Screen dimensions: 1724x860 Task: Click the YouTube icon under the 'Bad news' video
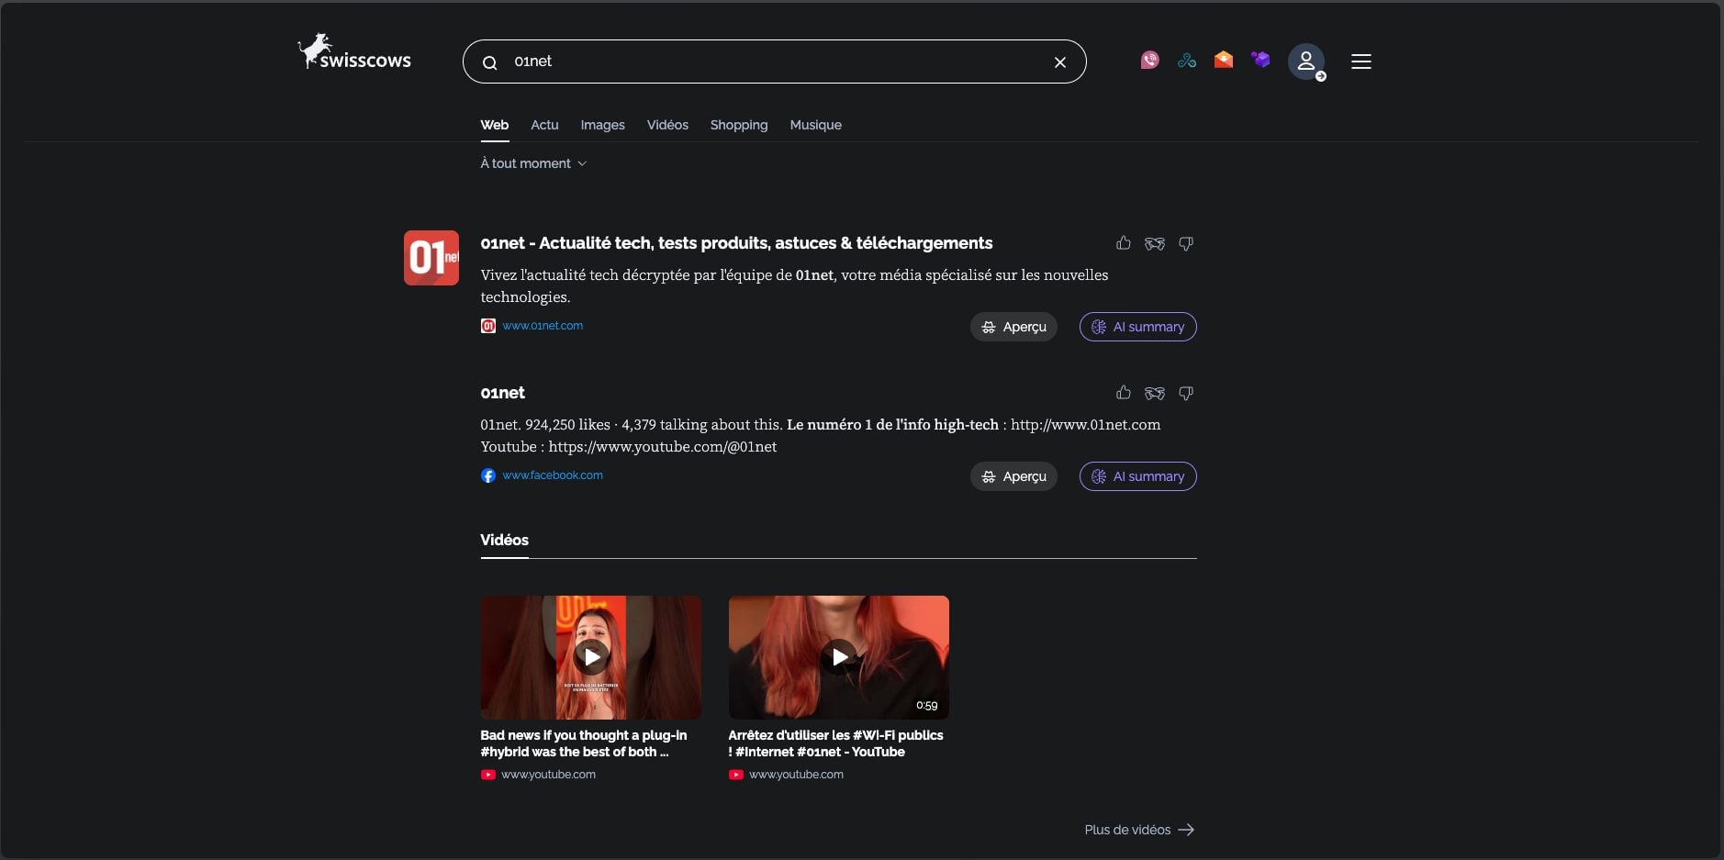[488, 775]
